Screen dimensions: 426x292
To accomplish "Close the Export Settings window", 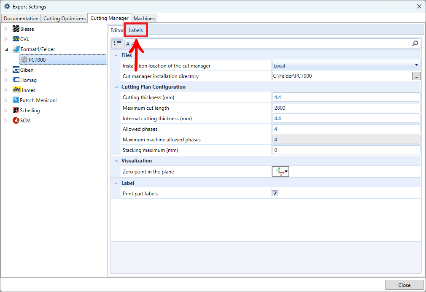I will pyautogui.click(x=419, y=6).
